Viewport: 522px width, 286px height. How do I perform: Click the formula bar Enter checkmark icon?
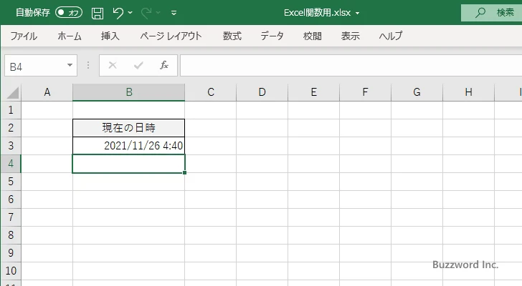pyautogui.click(x=138, y=65)
